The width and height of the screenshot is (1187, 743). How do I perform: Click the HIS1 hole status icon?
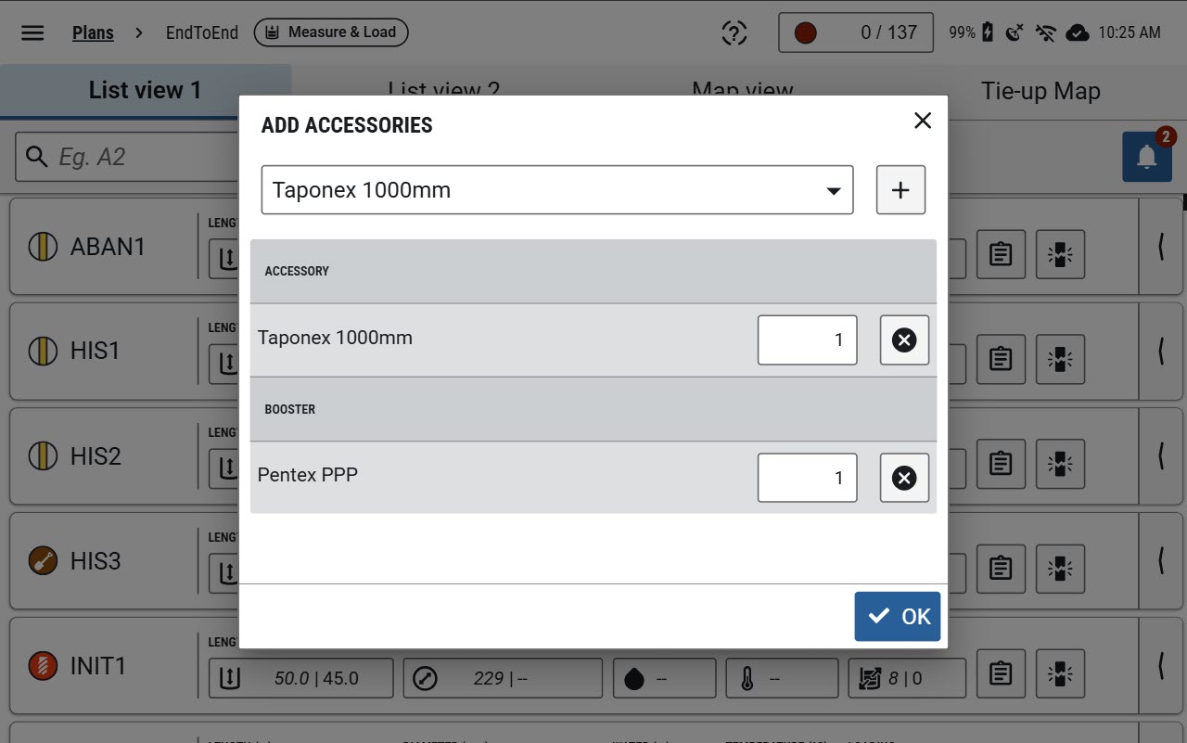tap(43, 352)
